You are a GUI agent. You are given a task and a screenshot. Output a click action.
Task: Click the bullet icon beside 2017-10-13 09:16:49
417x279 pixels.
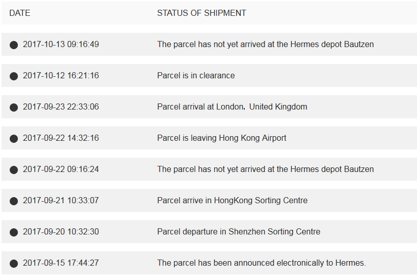click(x=14, y=45)
